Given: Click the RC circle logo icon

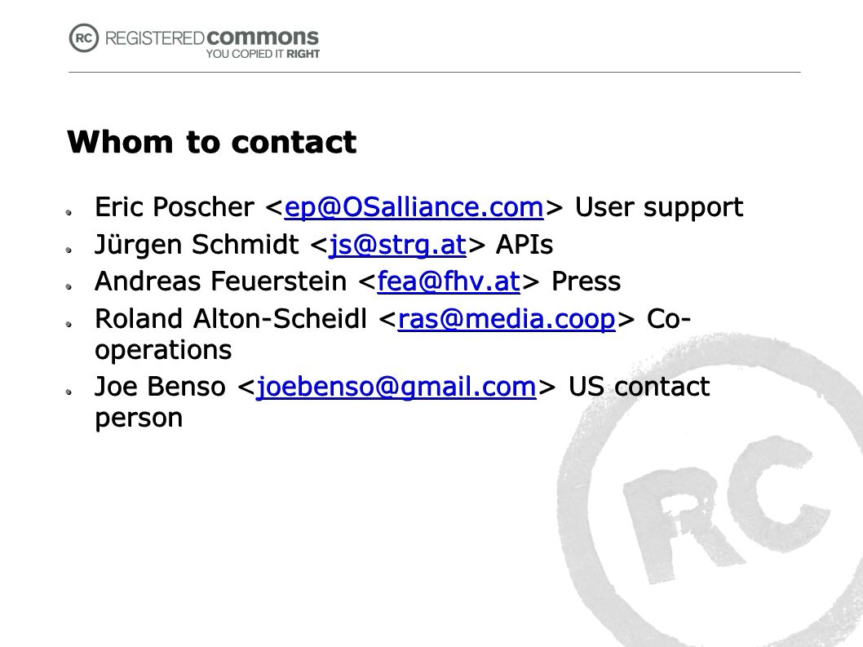Looking at the screenshot, I should coord(84,38).
